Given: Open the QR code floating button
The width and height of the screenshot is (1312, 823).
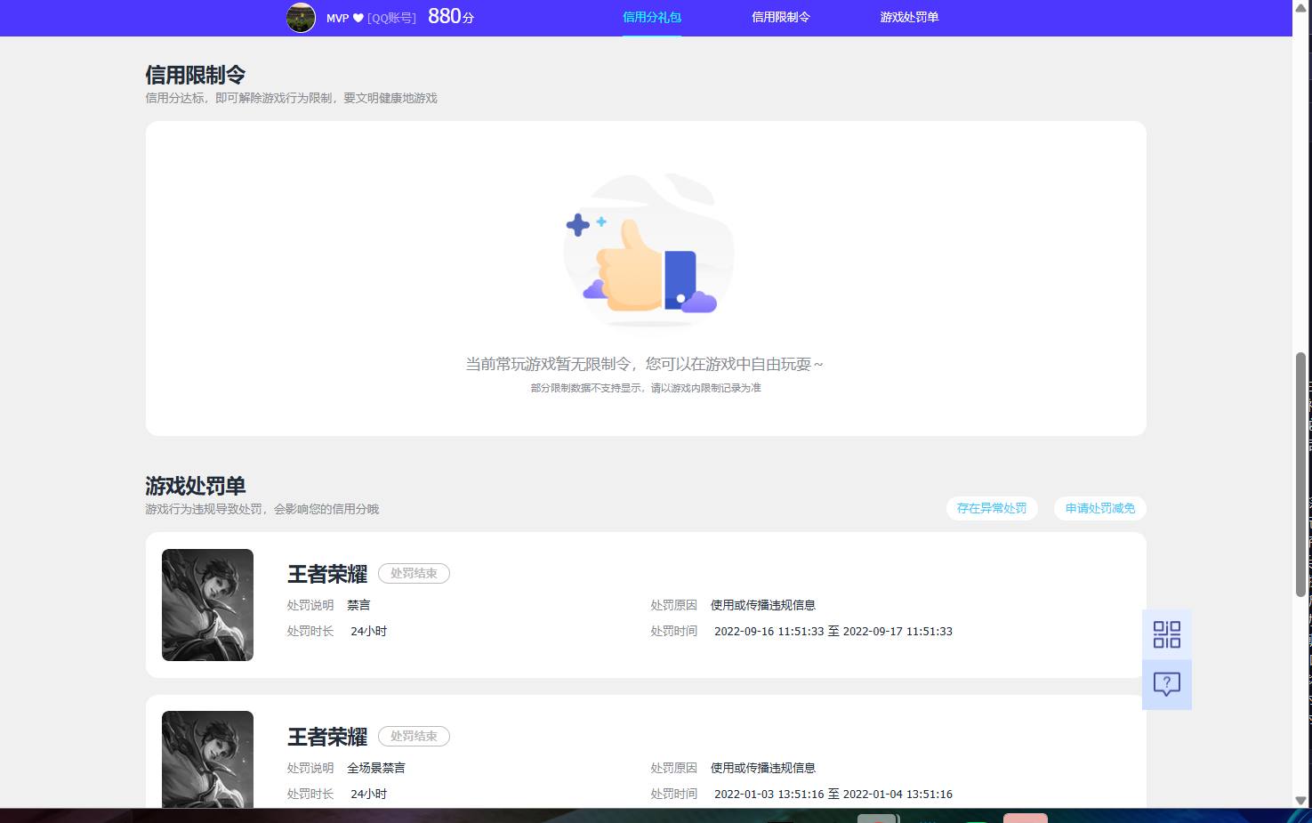Looking at the screenshot, I should pyautogui.click(x=1166, y=634).
